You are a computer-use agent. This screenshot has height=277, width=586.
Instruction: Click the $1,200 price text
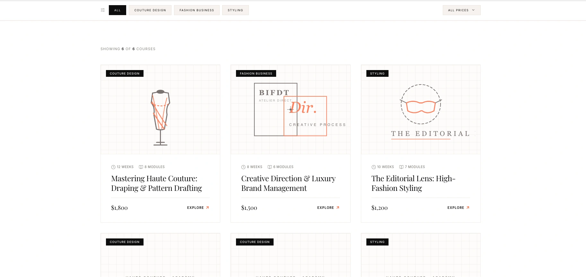[380, 208]
